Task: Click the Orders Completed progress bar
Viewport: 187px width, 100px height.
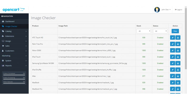Action: pyautogui.click(x=14, y=75)
